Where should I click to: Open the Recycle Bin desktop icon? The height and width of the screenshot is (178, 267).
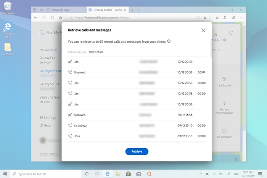8,8
